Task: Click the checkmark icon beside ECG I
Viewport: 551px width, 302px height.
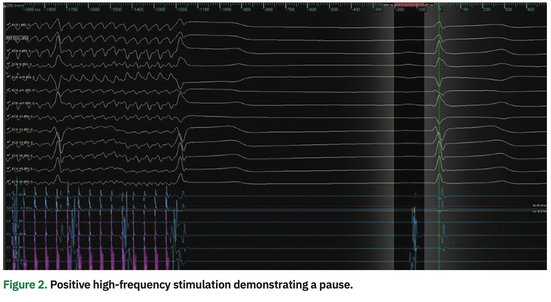Action: (8, 23)
